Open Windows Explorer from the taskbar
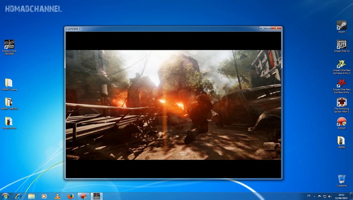 click(x=31, y=196)
